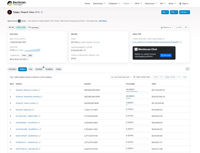Image resolution: width=200 pixels, height=153 pixels.
Task: Click the verified checkmark beside SPX
Action: [x=42, y=12]
